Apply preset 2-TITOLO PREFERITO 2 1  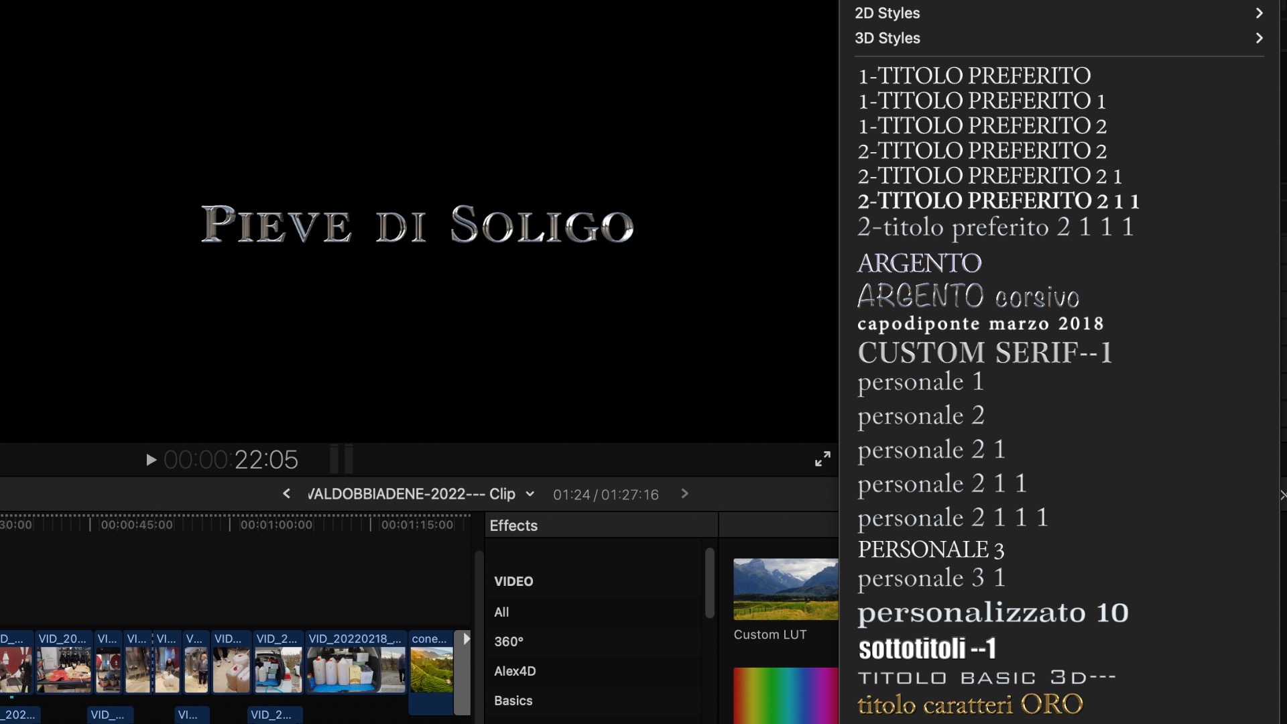coord(990,176)
